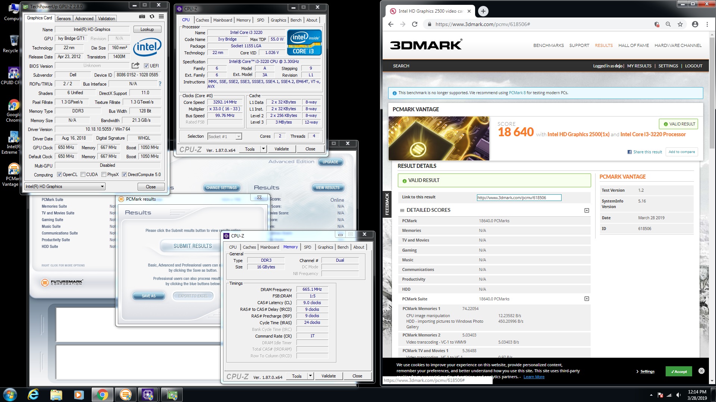Open Chrome user profile icon
This screenshot has width=716, height=402.
(x=695, y=24)
